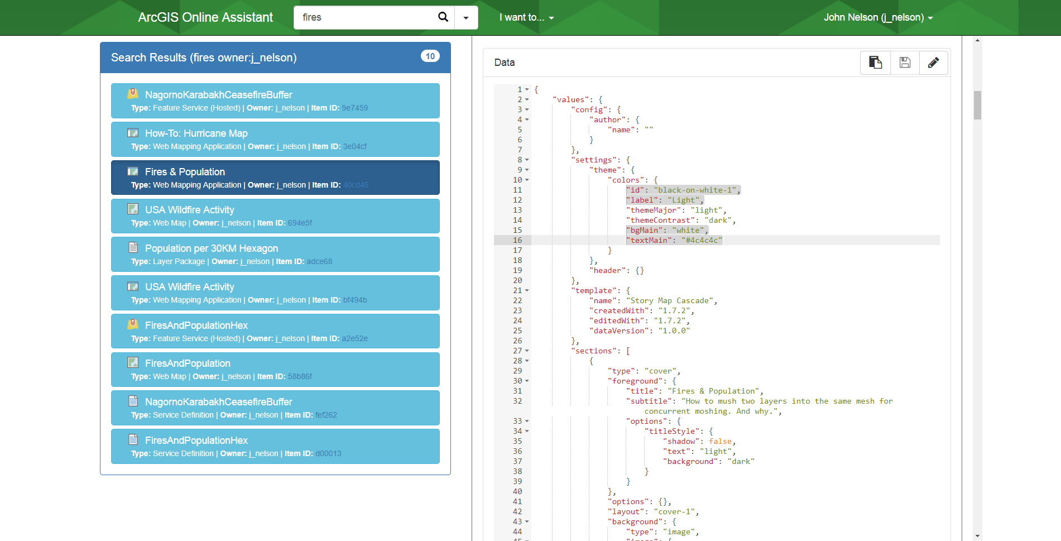Click the How-To: Hurricane Map item icon
The image size is (1061, 541).
(x=133, y=133)
